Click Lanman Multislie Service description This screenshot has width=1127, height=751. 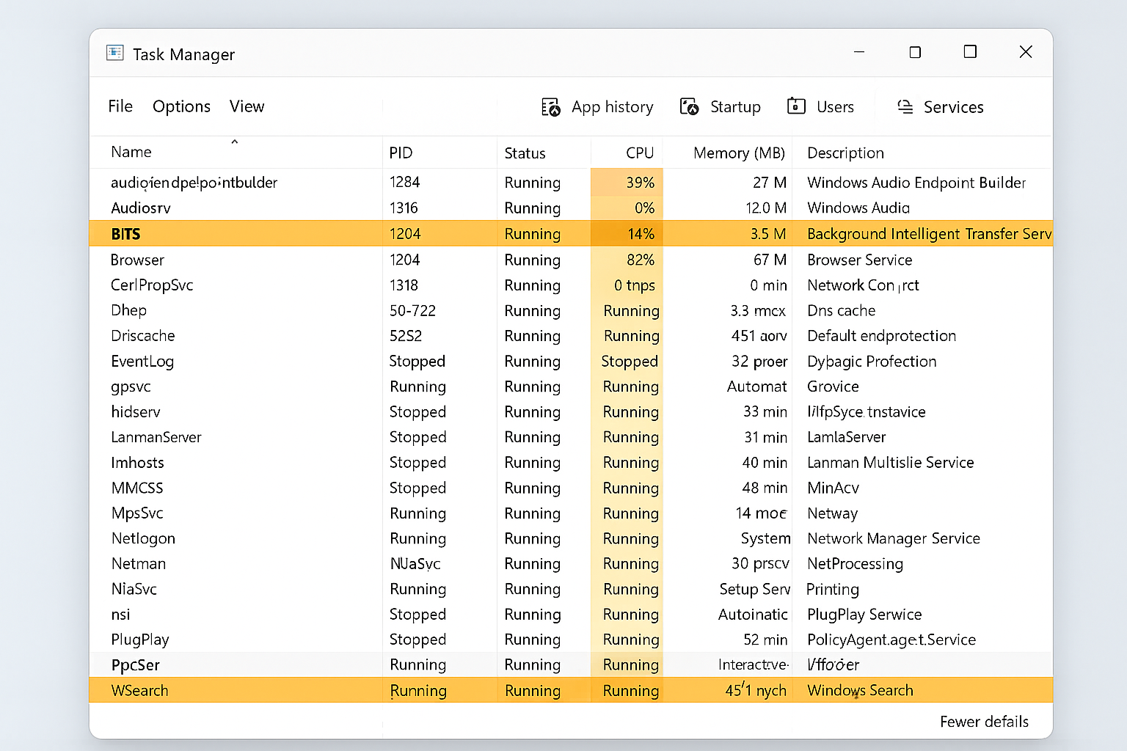tap(890, 463)
